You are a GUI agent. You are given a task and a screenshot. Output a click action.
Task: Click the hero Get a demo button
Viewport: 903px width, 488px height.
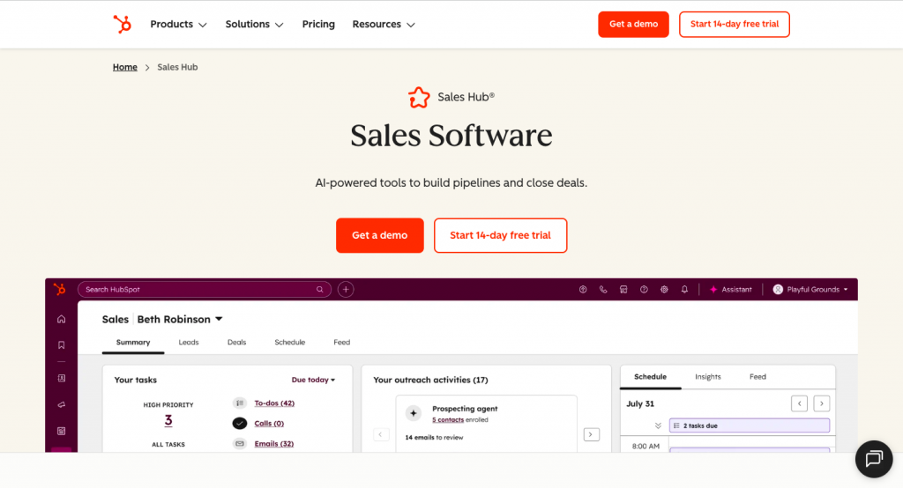point(379,235)
